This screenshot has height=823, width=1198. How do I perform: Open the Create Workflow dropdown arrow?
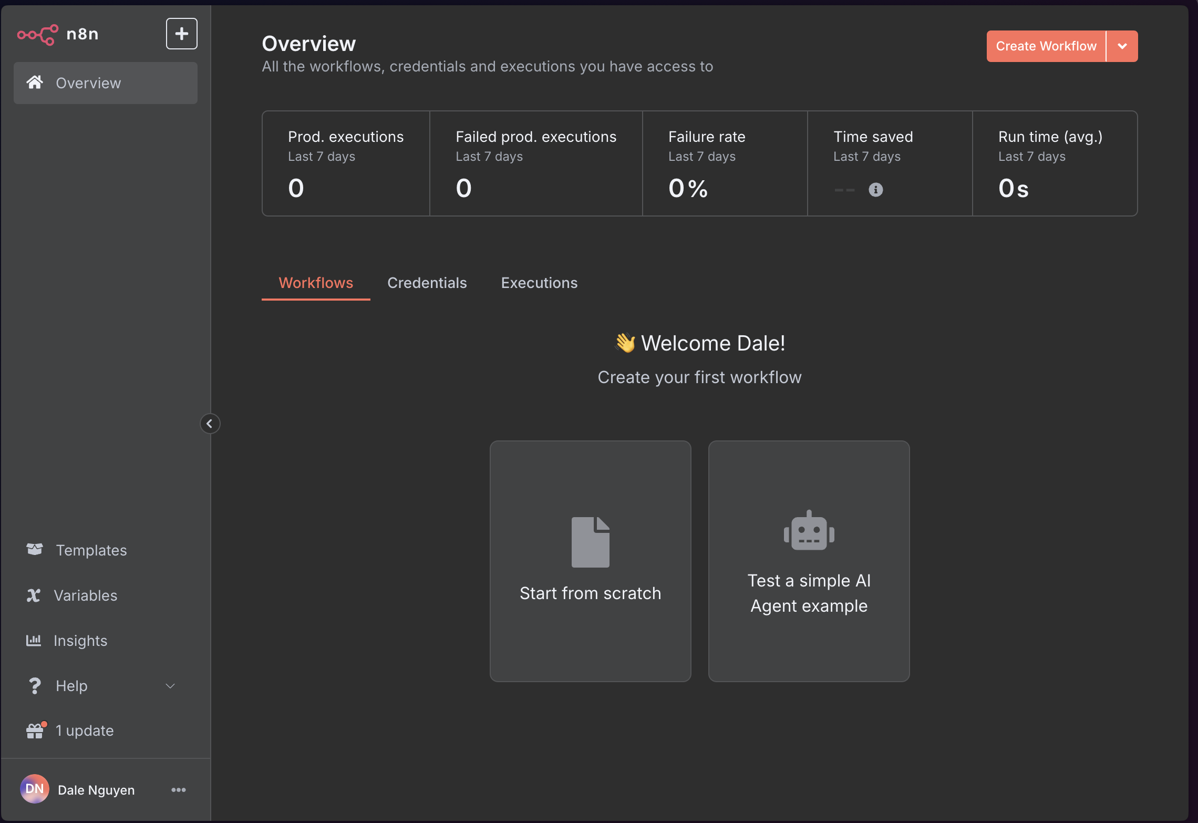pos(1122,46)
